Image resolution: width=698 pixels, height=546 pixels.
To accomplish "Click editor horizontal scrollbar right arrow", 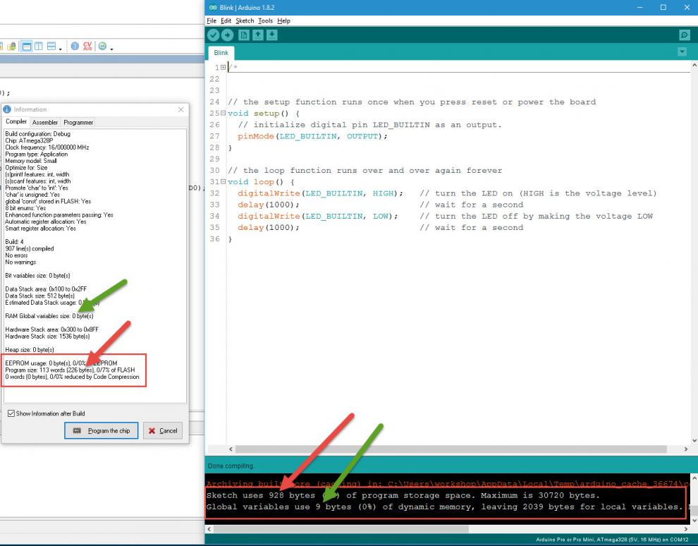I will pyautogui.click(x=685, y=449).
